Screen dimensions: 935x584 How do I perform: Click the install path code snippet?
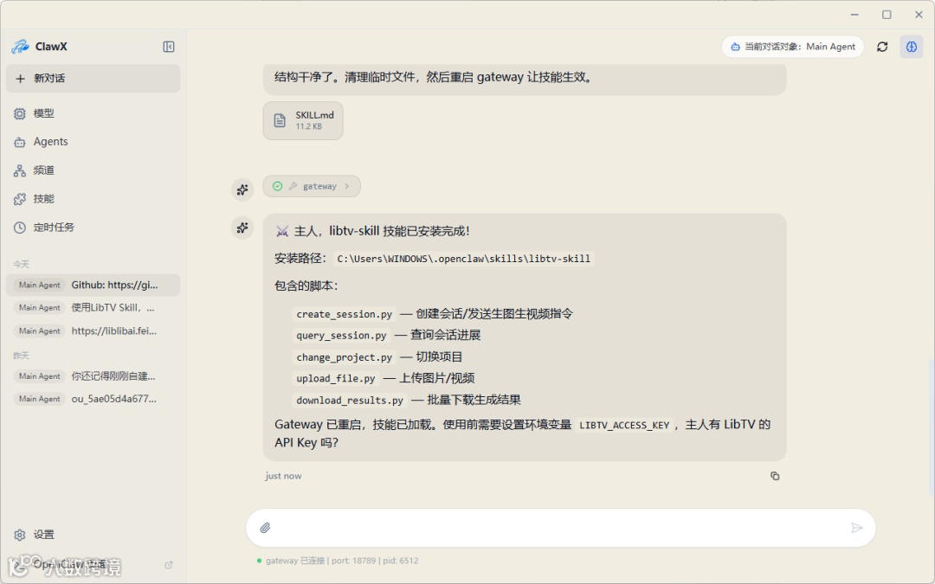point(463,259)
